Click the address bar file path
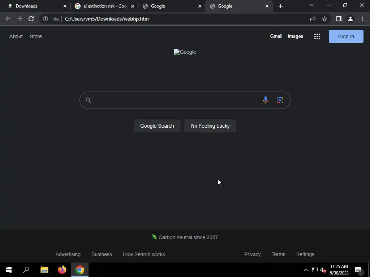 click(107, 19)
